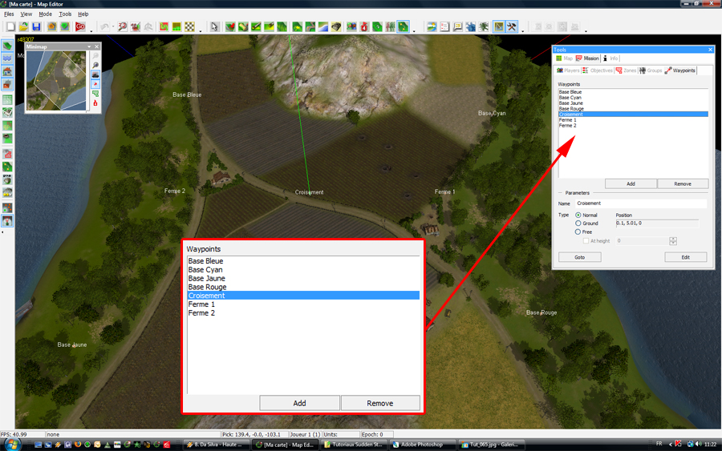Image resolution: width=722 pixels, height=451 pixels.
Task: Zoom in the minimap with lower magnifier
Action: coord(95,65)
